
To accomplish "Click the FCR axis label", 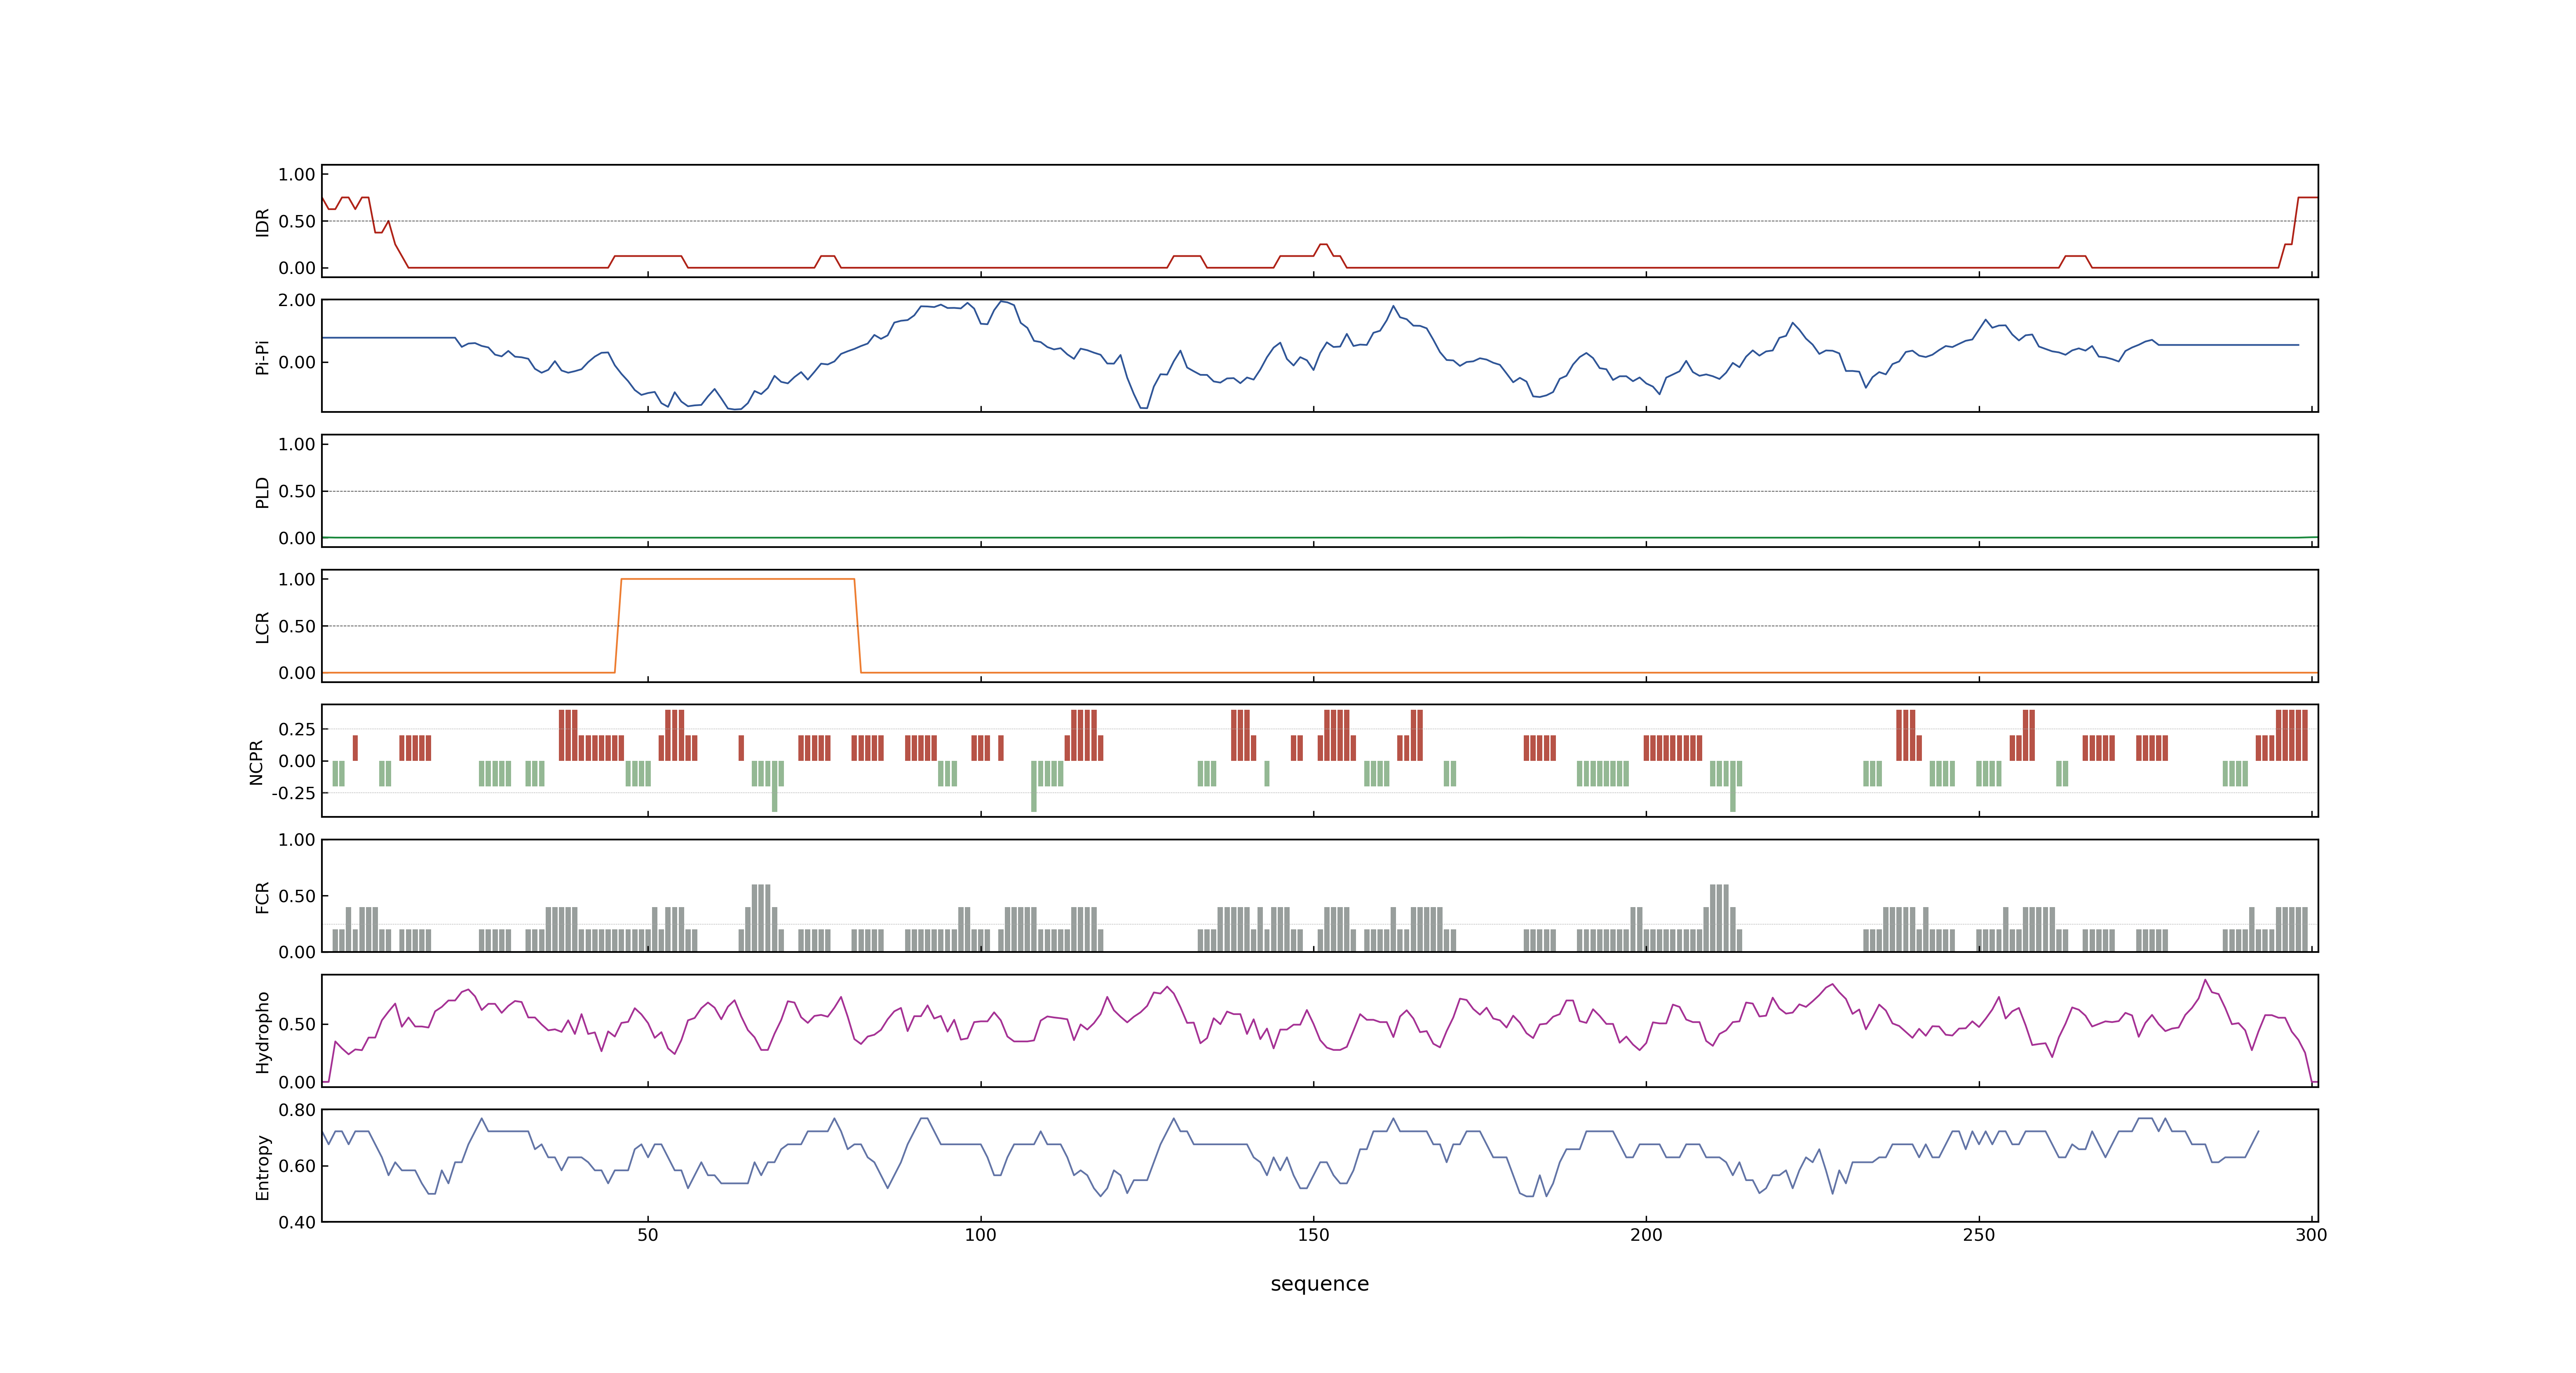I will (x=262, y=896).
